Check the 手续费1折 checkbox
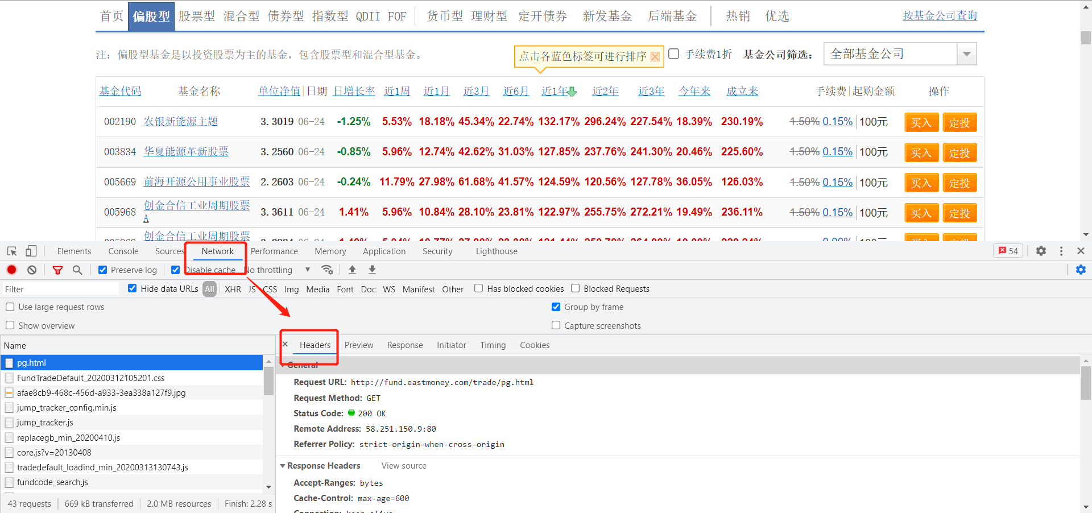1092x513 pixels. pos(674,54)
